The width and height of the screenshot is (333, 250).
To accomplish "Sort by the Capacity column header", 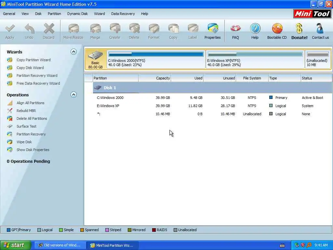I will coord(155,78).
